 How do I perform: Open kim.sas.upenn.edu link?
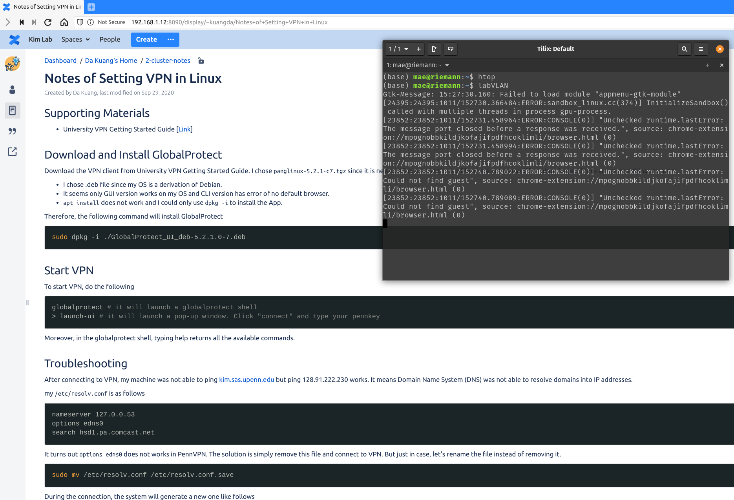(x=246, y=380)
